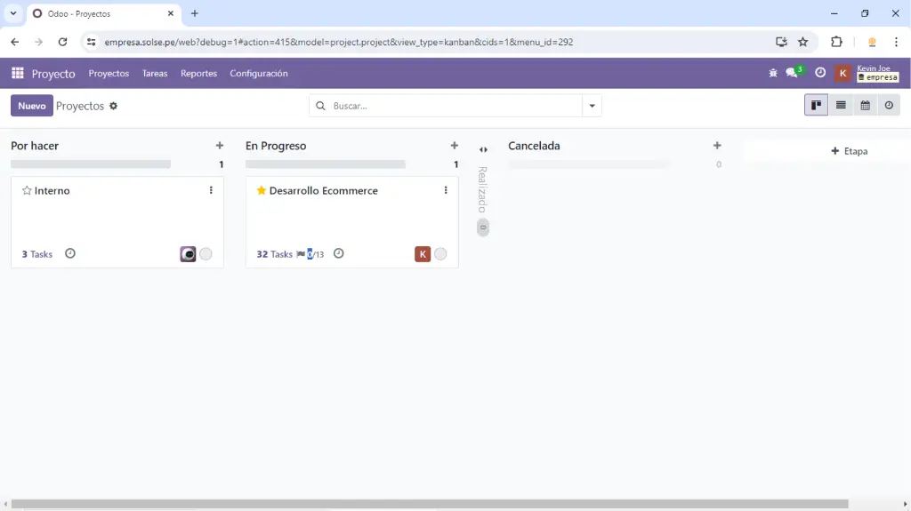Viewport: 911px width, 511px height.
Task: Unfavorite the Desarrollo Ecommerce project
Action: pos(262,191)
